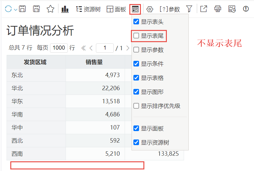Click the value 107

[x=115, y=128]
